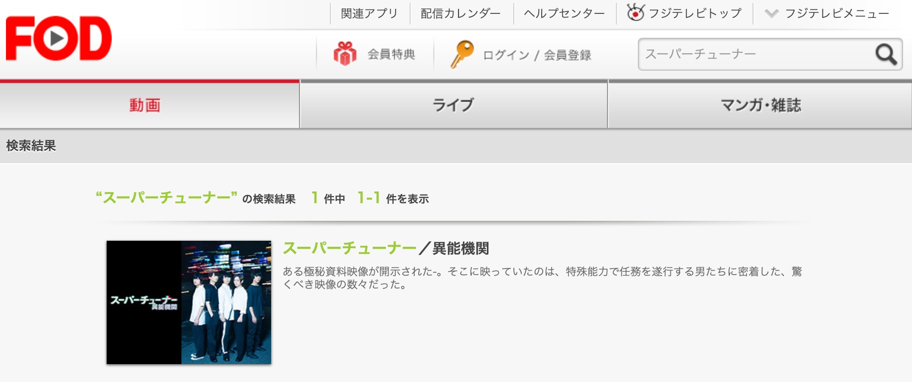Screen dimensions: 912x382
Task: Open the 関連アプリ link
Action: click(x=369, y=13)
